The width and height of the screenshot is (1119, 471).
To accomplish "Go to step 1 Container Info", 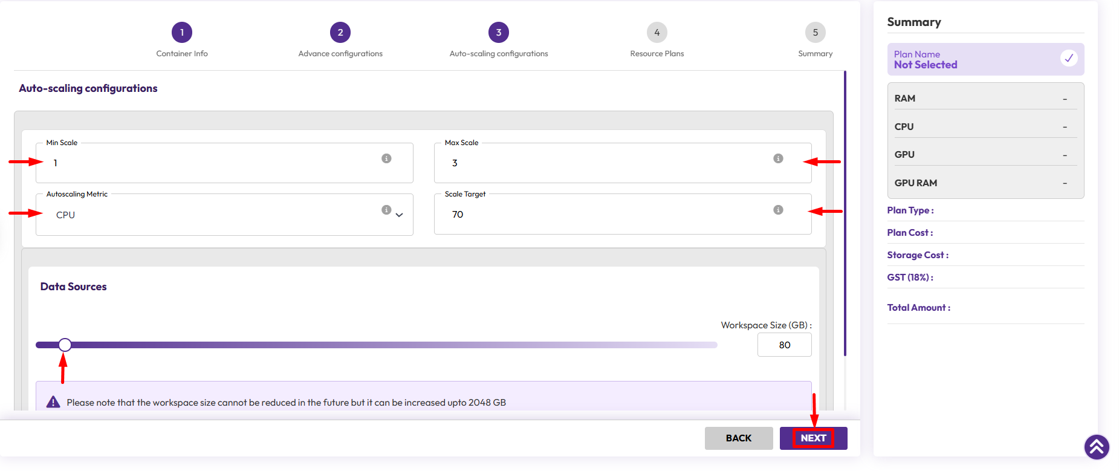I will (182, 33).
